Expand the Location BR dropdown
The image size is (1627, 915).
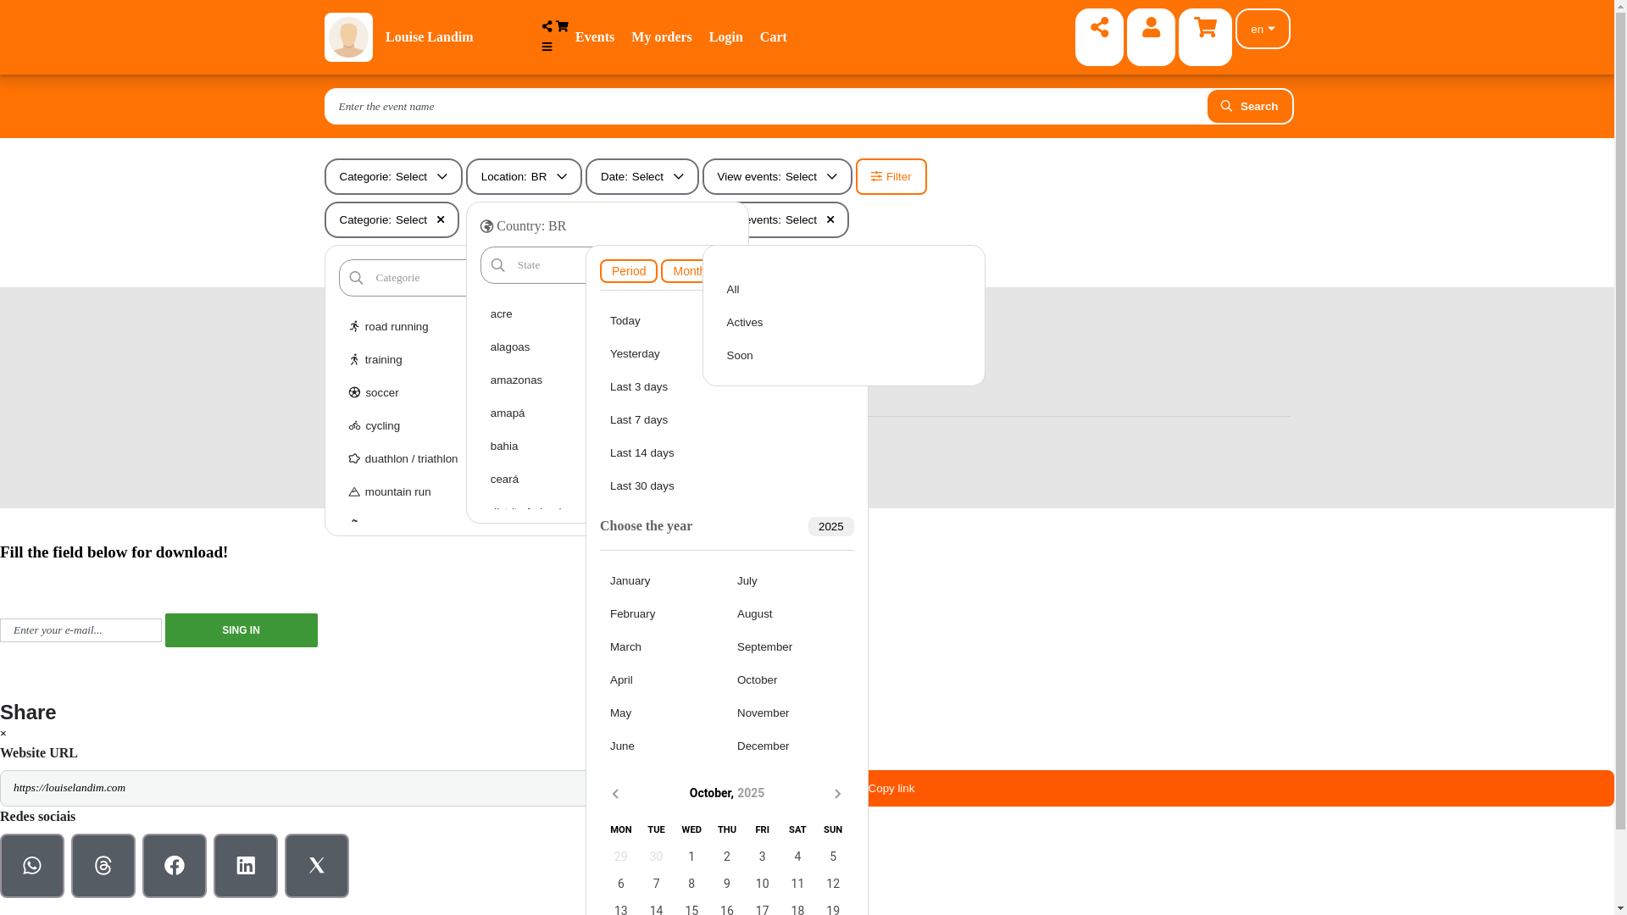[524, 176]
